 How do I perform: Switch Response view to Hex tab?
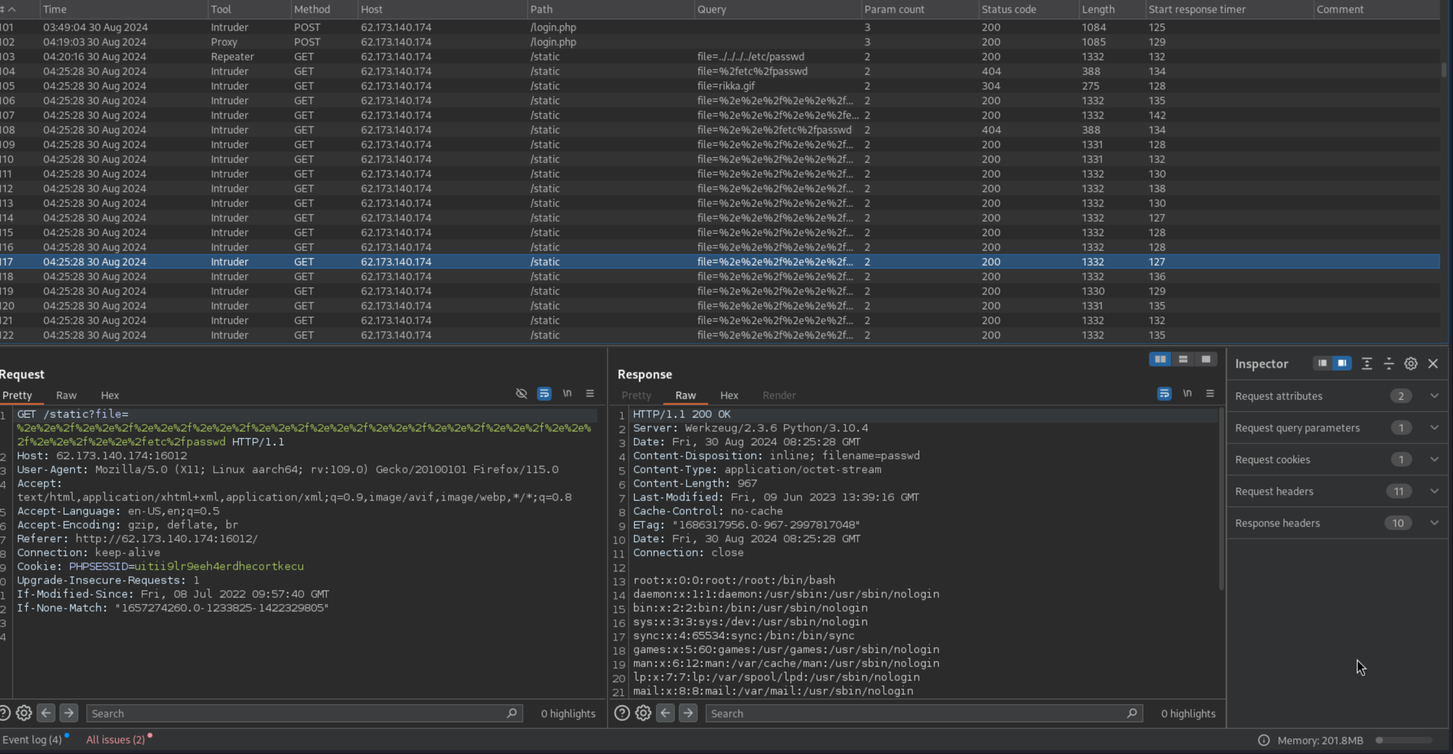click(x=729, y=395)
